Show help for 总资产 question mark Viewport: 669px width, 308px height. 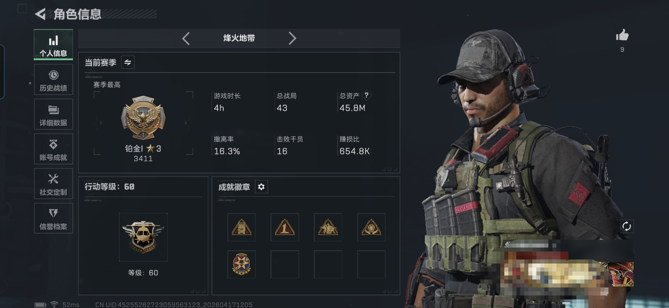(x=367, y=95)
